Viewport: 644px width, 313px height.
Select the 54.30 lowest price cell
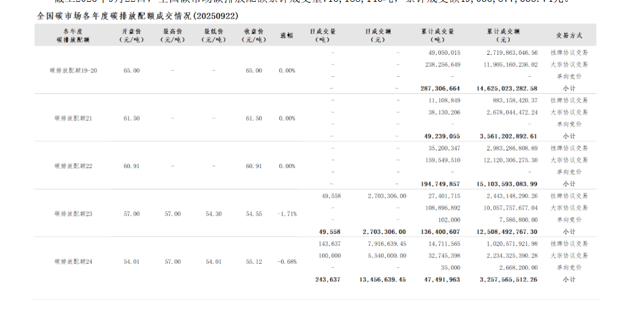coord(213,214)
